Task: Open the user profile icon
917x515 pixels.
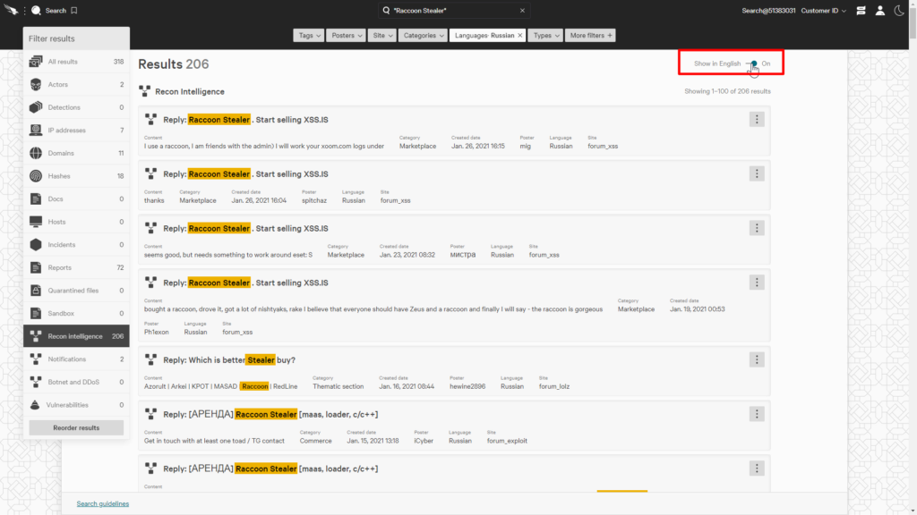Action: click(880, 10)
